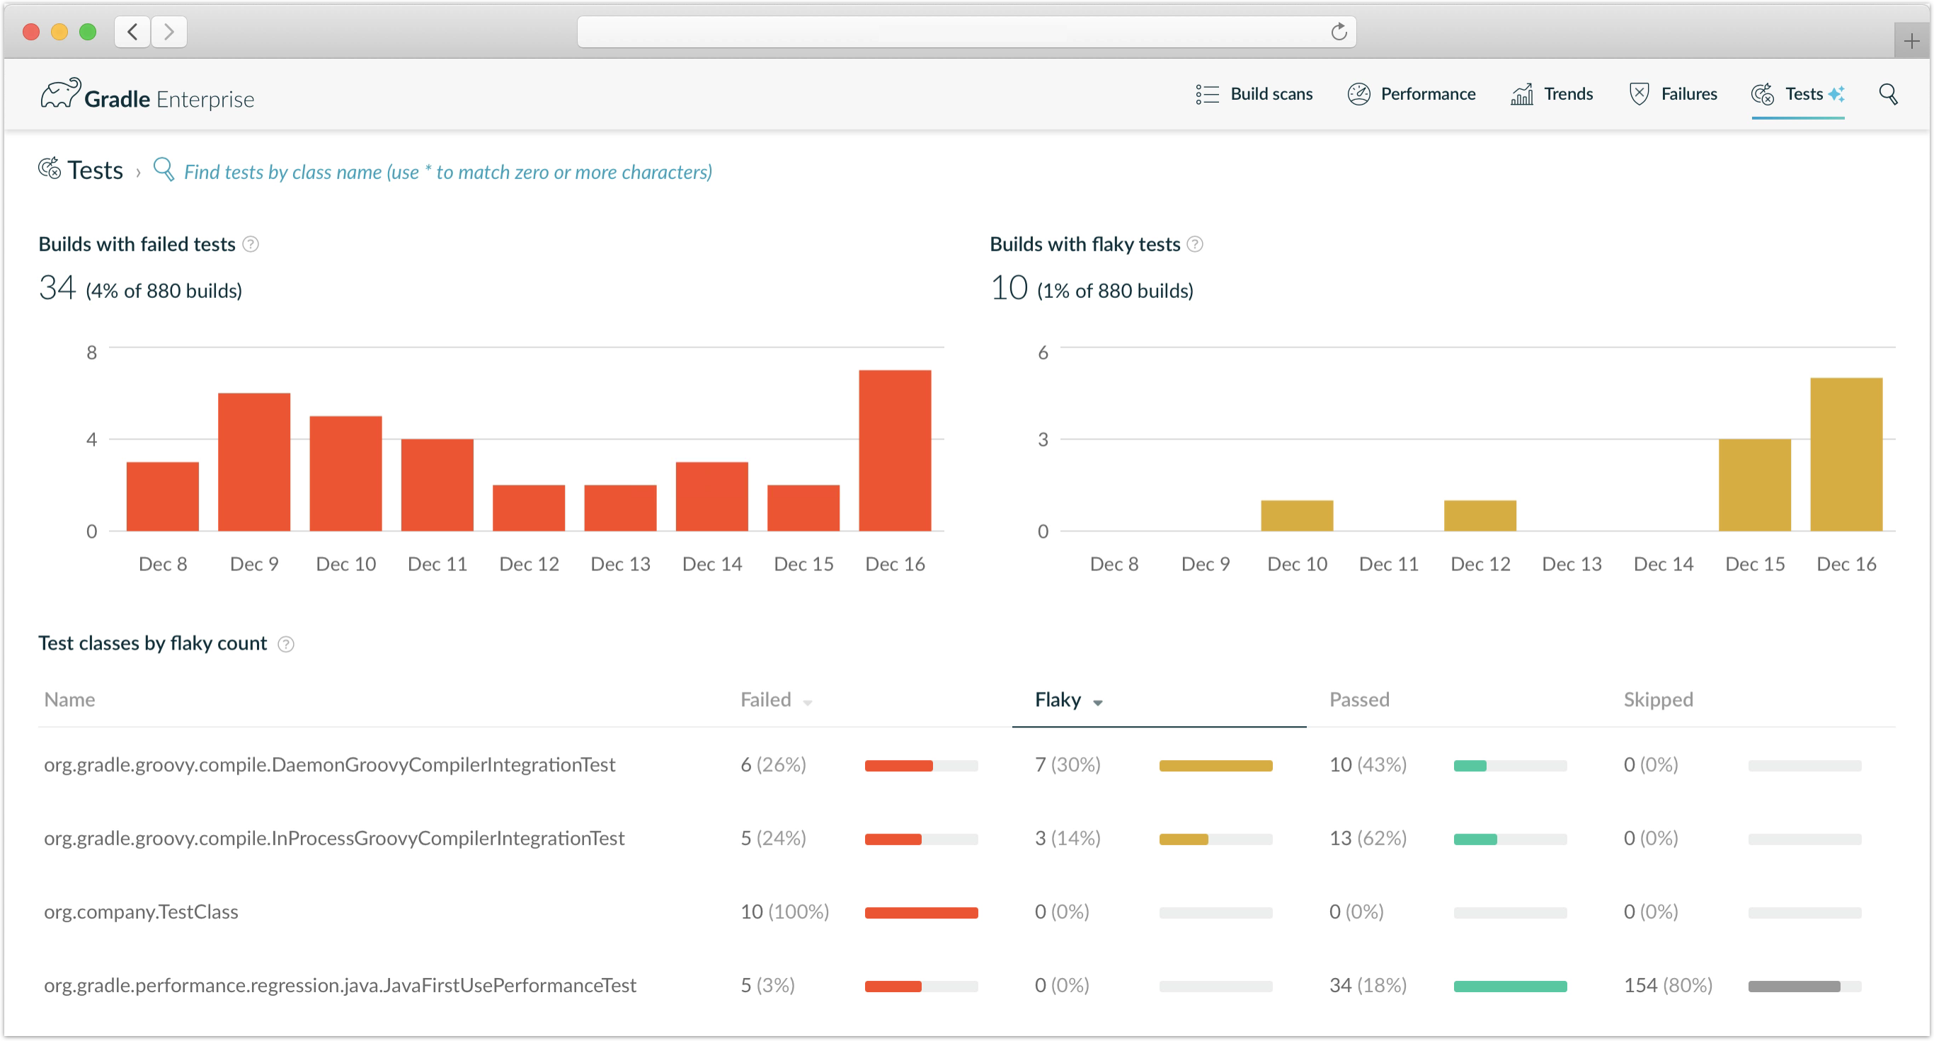The height and width of the screenshot is (1041, 1934).
Task: Click help icon beside Test classes by flaky count
Action: coord(286,644)
